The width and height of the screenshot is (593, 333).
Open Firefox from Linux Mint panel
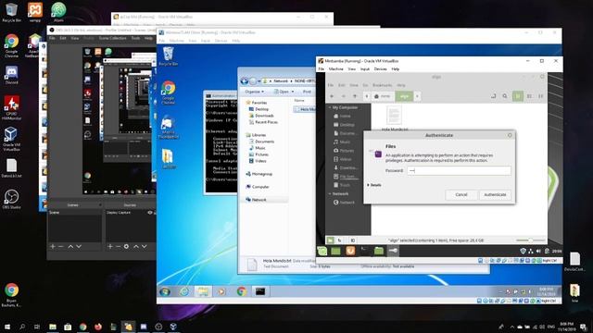pos(350,251)
